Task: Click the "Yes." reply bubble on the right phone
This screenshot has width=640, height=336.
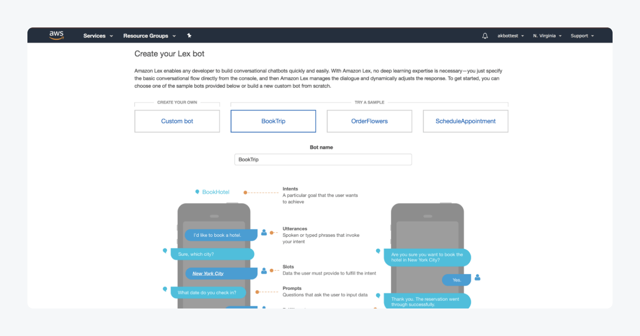Action: [x=456, y=280]
